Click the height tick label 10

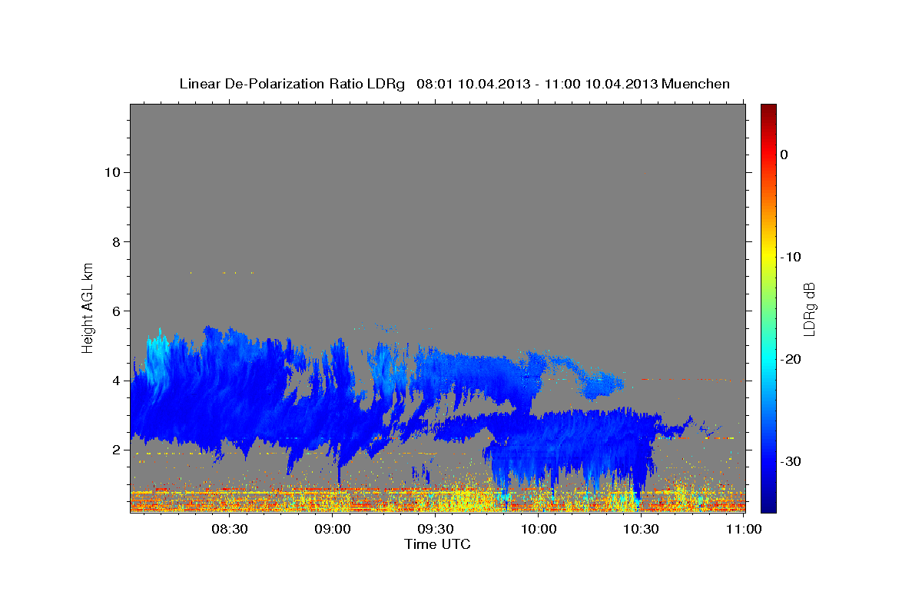(x=113, y=172)
